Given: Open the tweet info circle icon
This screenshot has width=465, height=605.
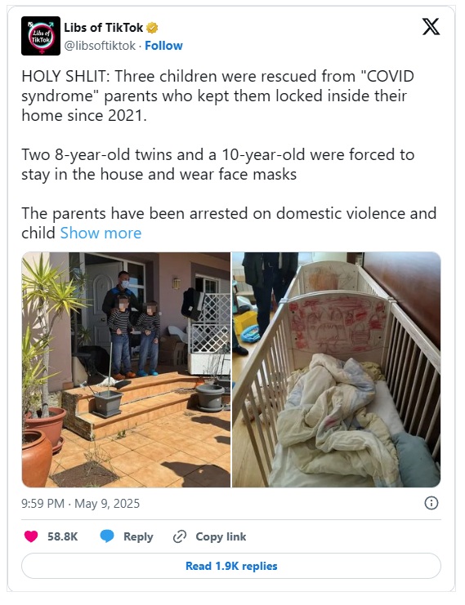Looking at the screenshot, I should [431, 503].
